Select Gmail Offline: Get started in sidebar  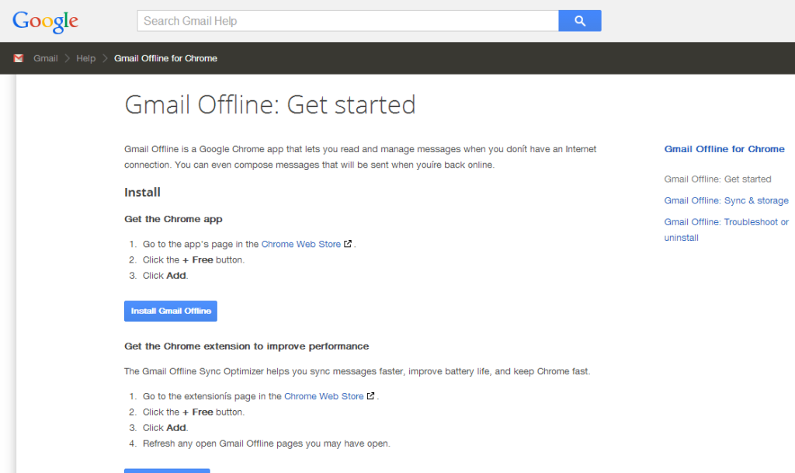pyautogui.click(x=717, y=179)
